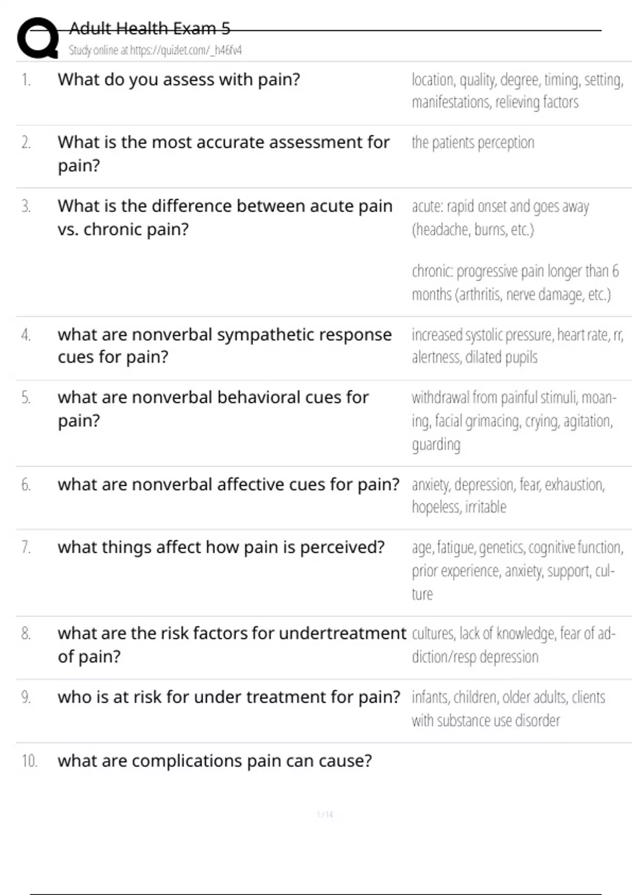Image resolution: width=632 pixels, height=895 pixels.
Task: Click the answer 'the patients perception'
Action: coord(472,143)
